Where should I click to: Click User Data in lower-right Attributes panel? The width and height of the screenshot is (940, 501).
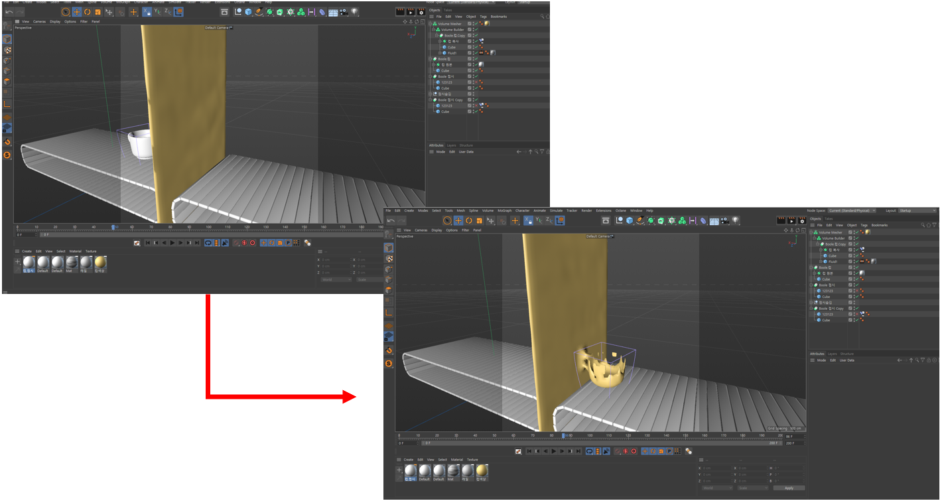(x=847, y=360)
